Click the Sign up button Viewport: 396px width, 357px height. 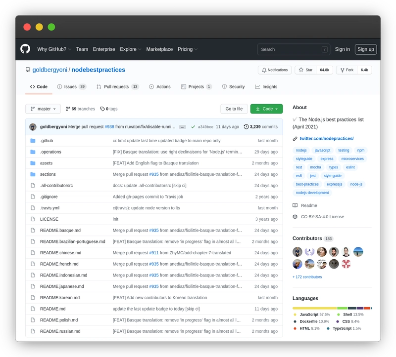(x=366, y=49)
